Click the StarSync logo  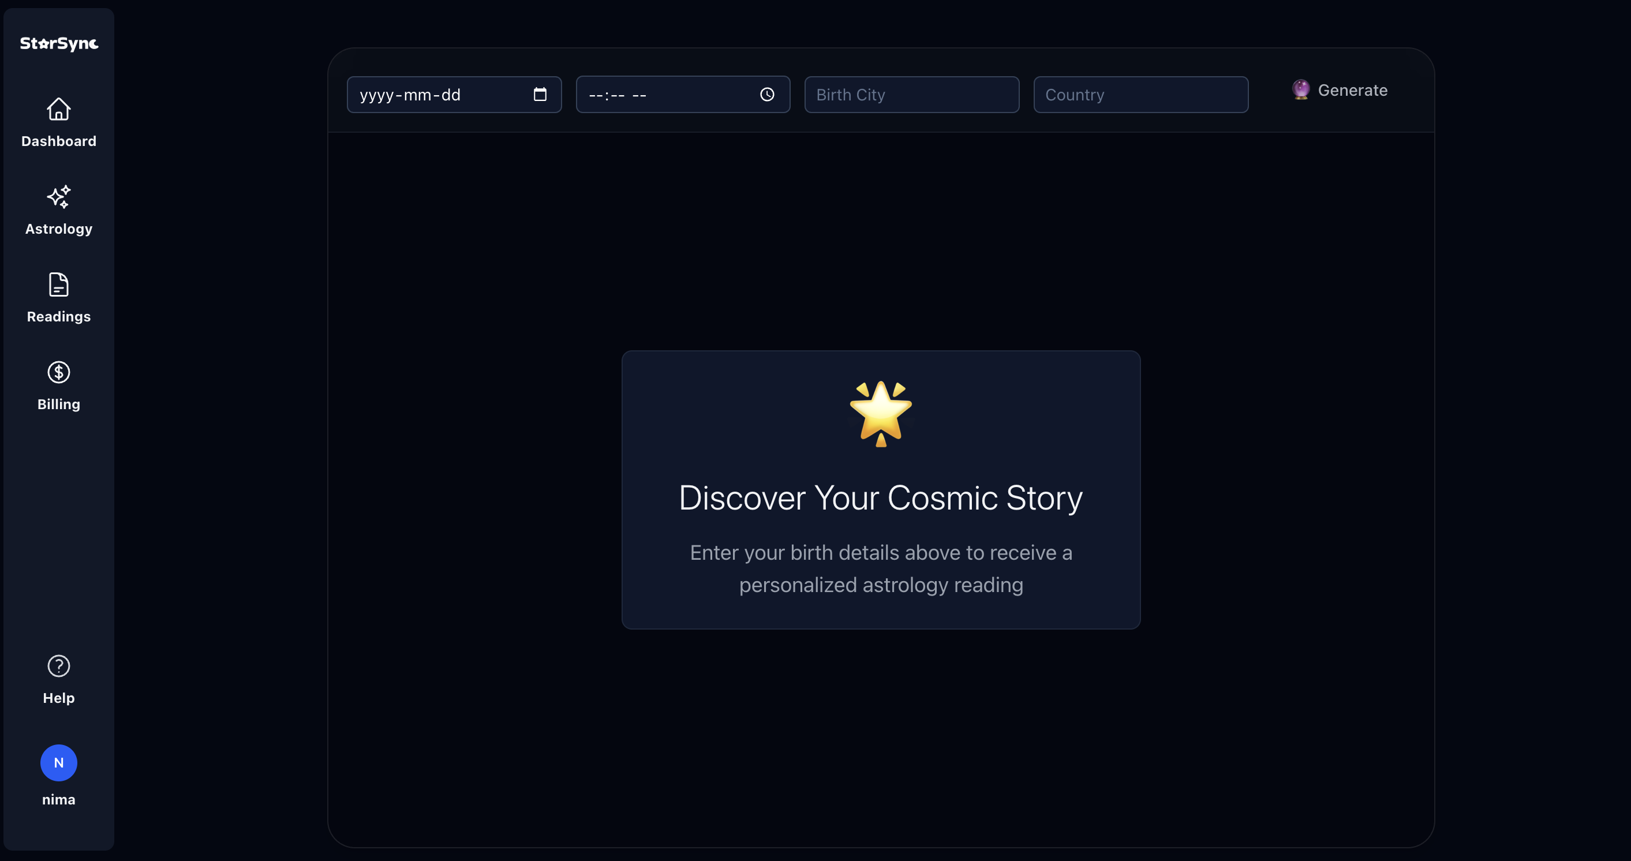[58, 43]
